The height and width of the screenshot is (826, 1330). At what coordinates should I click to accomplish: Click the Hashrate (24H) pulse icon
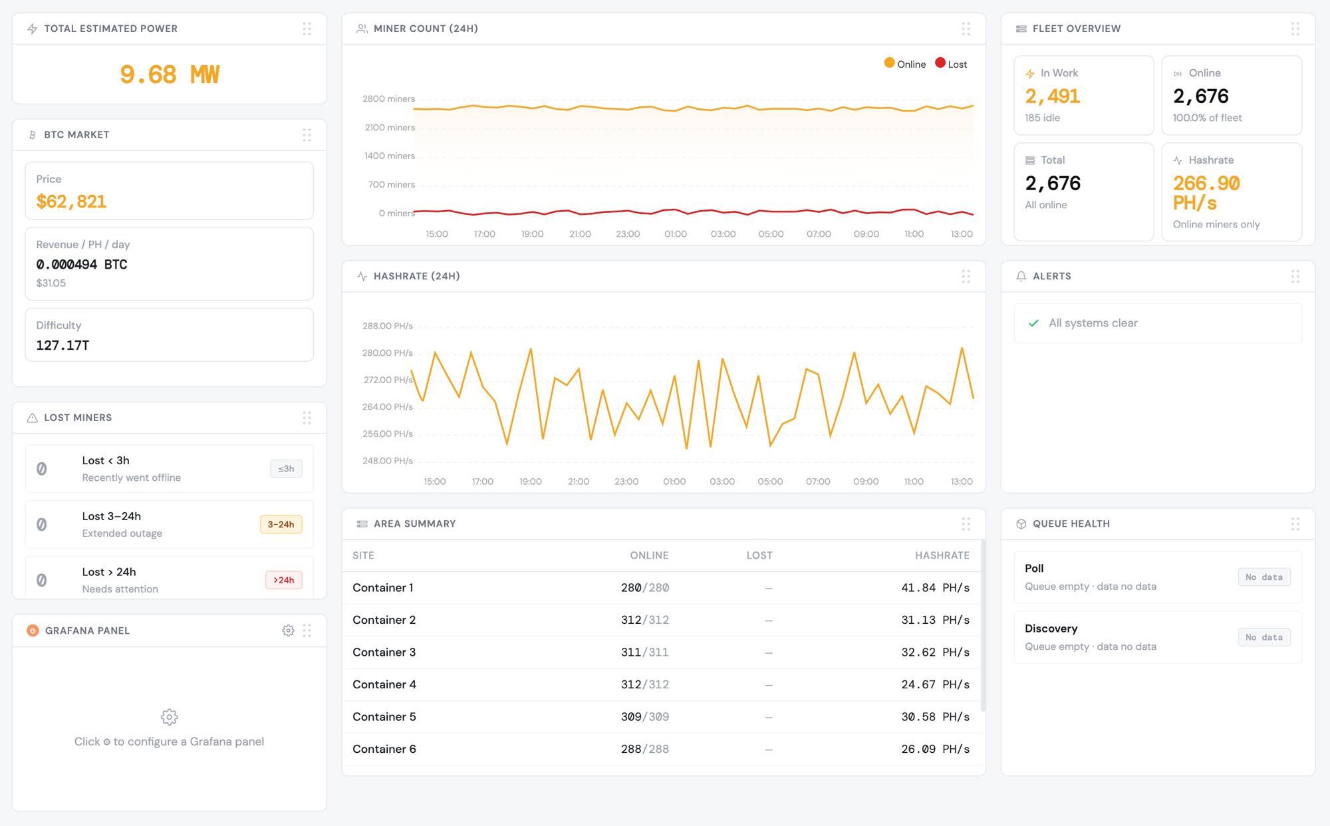362,276
